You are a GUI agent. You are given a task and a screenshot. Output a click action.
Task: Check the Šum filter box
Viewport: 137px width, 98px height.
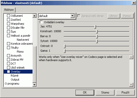pyautogui.click(x=8, y=32)
